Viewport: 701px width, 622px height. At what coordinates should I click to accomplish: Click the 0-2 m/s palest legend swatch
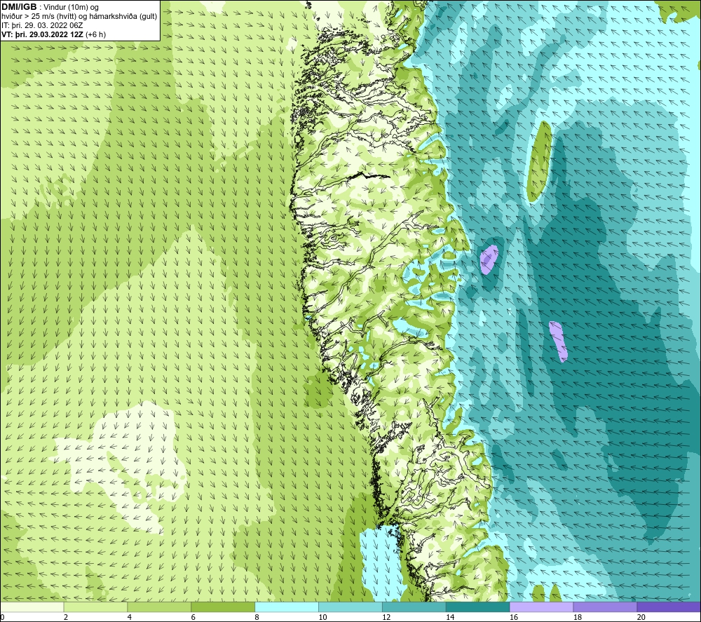coord(32,607)
